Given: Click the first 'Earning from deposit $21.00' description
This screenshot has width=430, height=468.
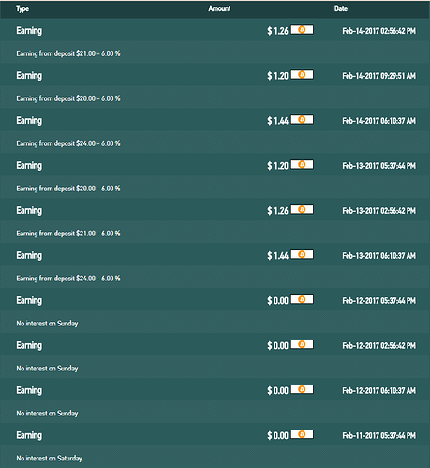Looking at the screenshot, I should point(68,53).
